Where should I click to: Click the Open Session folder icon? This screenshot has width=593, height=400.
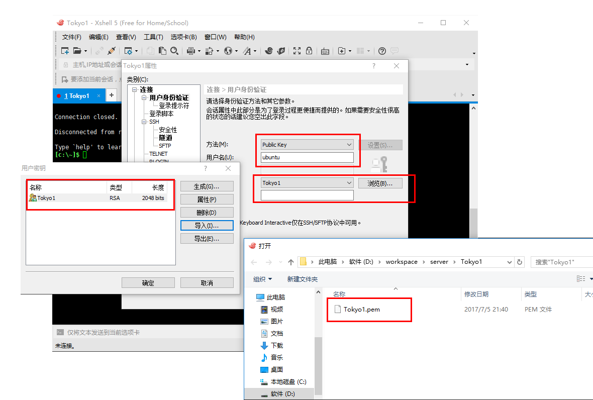click(77, 51)
